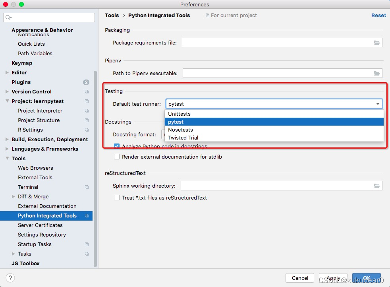Expand the Version Control section
This screenshot has width=390, height=287.
pos(7,91)
